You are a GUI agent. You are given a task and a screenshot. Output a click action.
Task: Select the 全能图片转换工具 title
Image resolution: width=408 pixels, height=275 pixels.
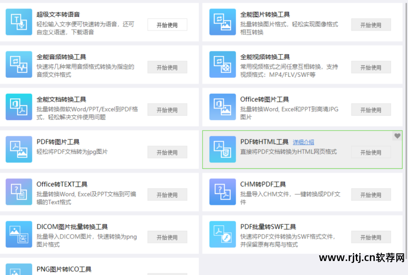265,14
